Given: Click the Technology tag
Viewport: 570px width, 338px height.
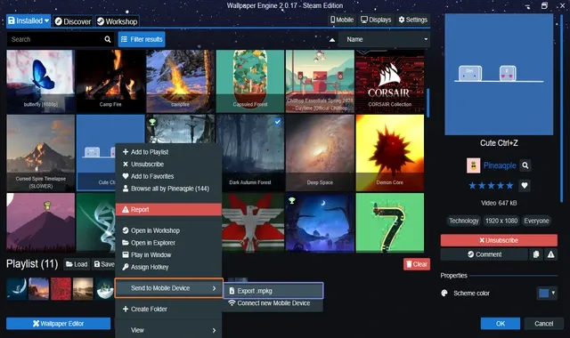Looking at the screenshot, I should (463, 221).
